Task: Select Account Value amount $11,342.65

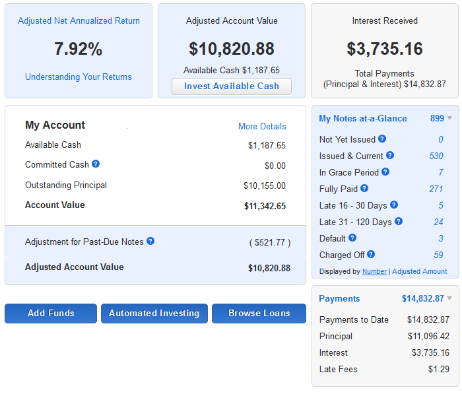Action: 265,206
